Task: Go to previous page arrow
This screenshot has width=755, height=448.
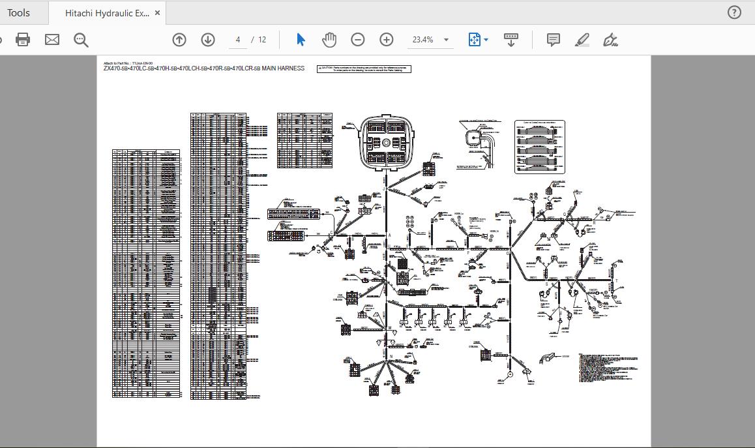Action: [x=179, y=40]
